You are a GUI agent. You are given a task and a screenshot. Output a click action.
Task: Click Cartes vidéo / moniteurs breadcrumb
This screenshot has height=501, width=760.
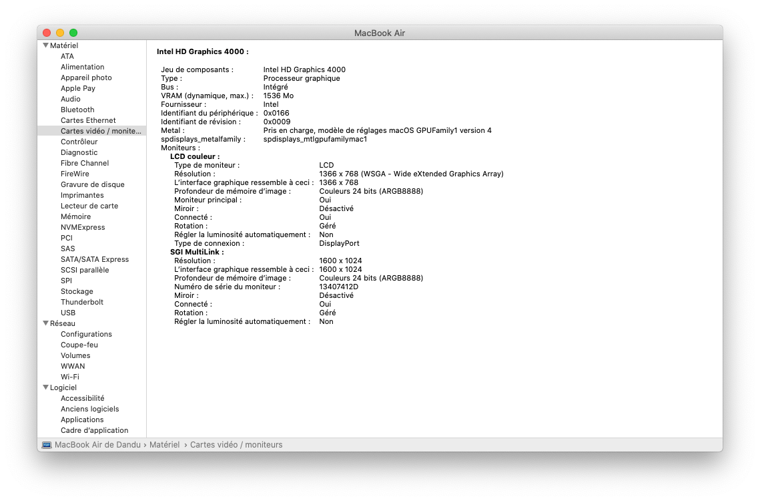[x=236, y=445]
